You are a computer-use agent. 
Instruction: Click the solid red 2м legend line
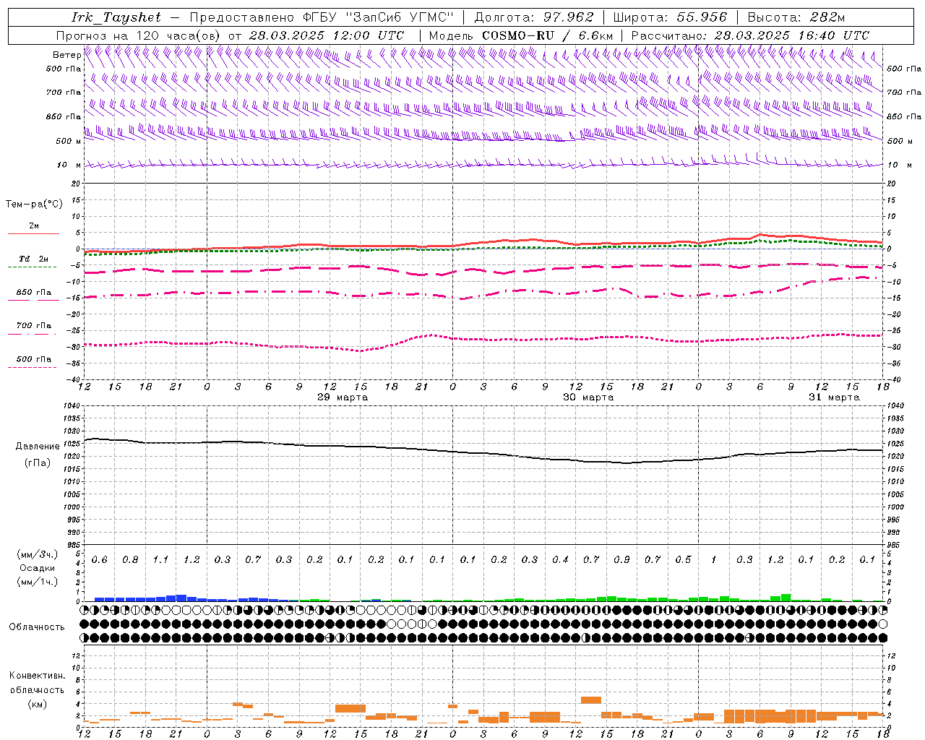click(x=33, y=233)
